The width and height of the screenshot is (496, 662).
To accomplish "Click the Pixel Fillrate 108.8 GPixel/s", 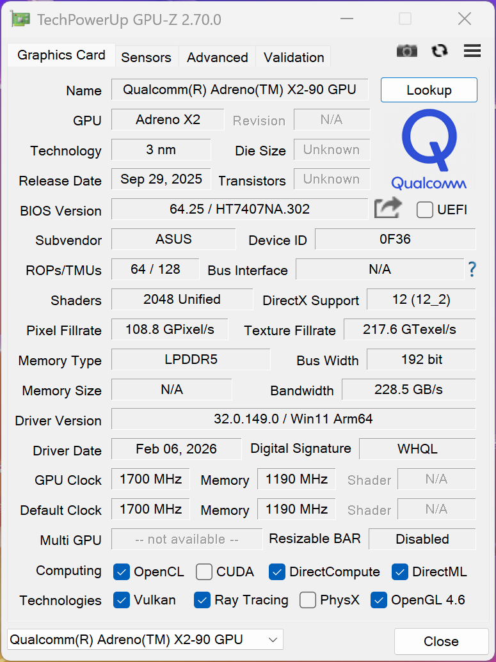I will (x=170, y=329).
